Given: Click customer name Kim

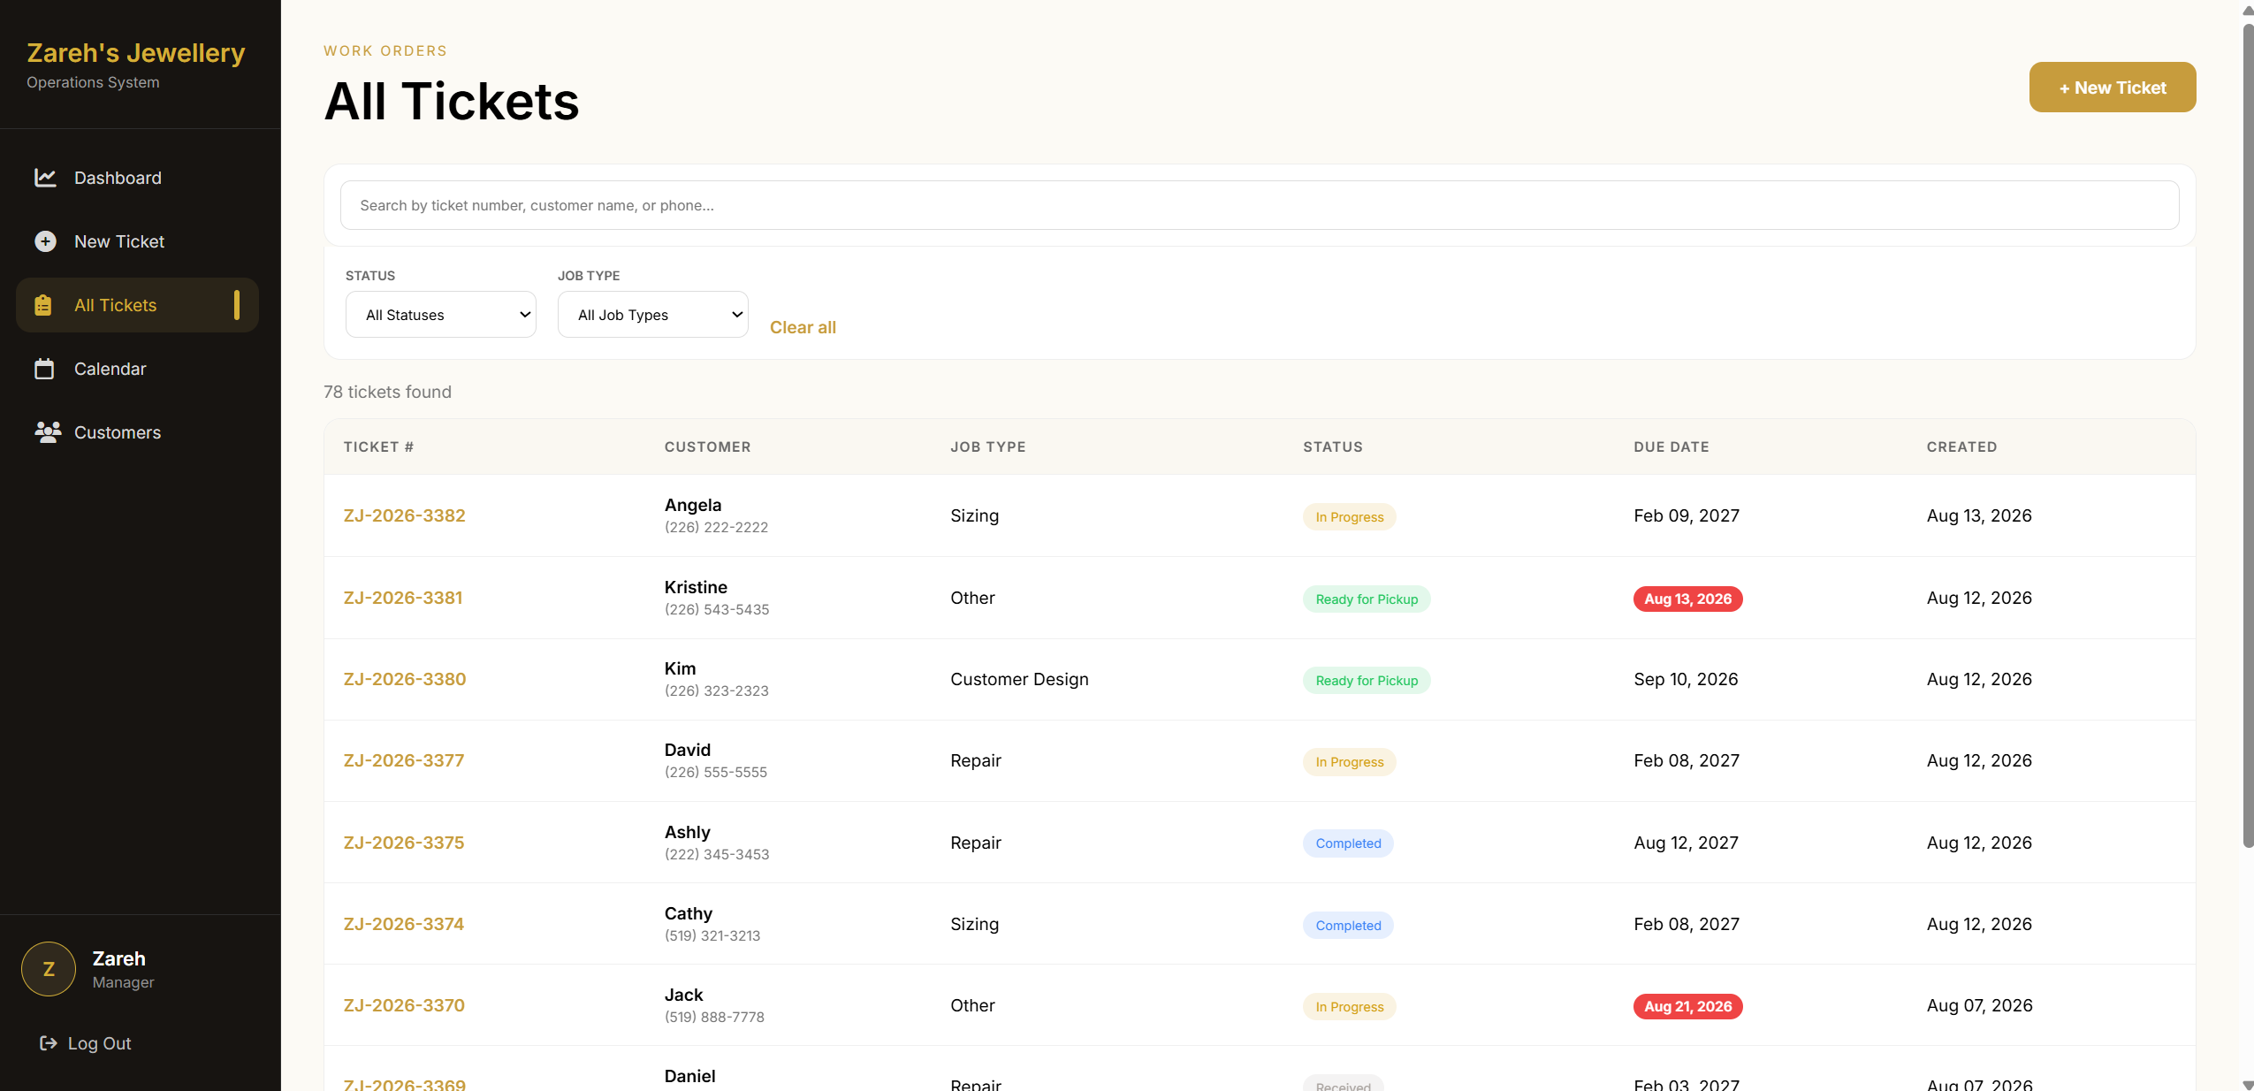Looking at the screenshot, I should click(x=680, y=668).
